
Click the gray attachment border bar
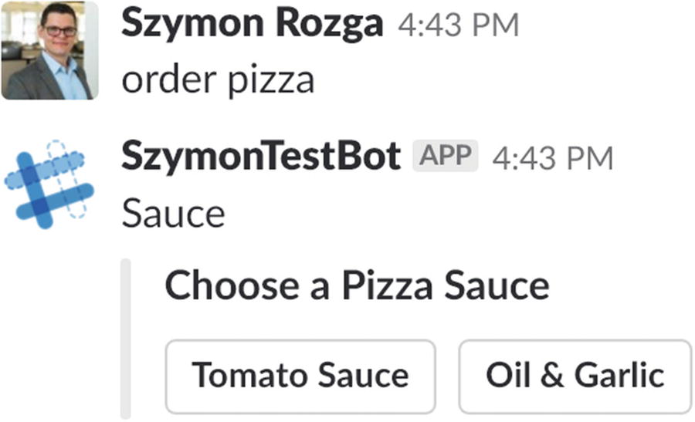[x=126, y=338]
